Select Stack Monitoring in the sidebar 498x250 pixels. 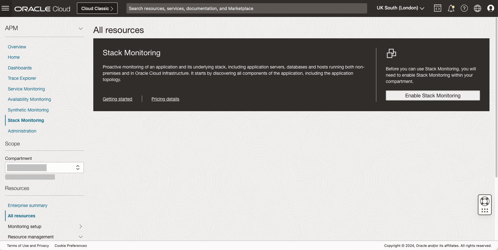[26, 120]
